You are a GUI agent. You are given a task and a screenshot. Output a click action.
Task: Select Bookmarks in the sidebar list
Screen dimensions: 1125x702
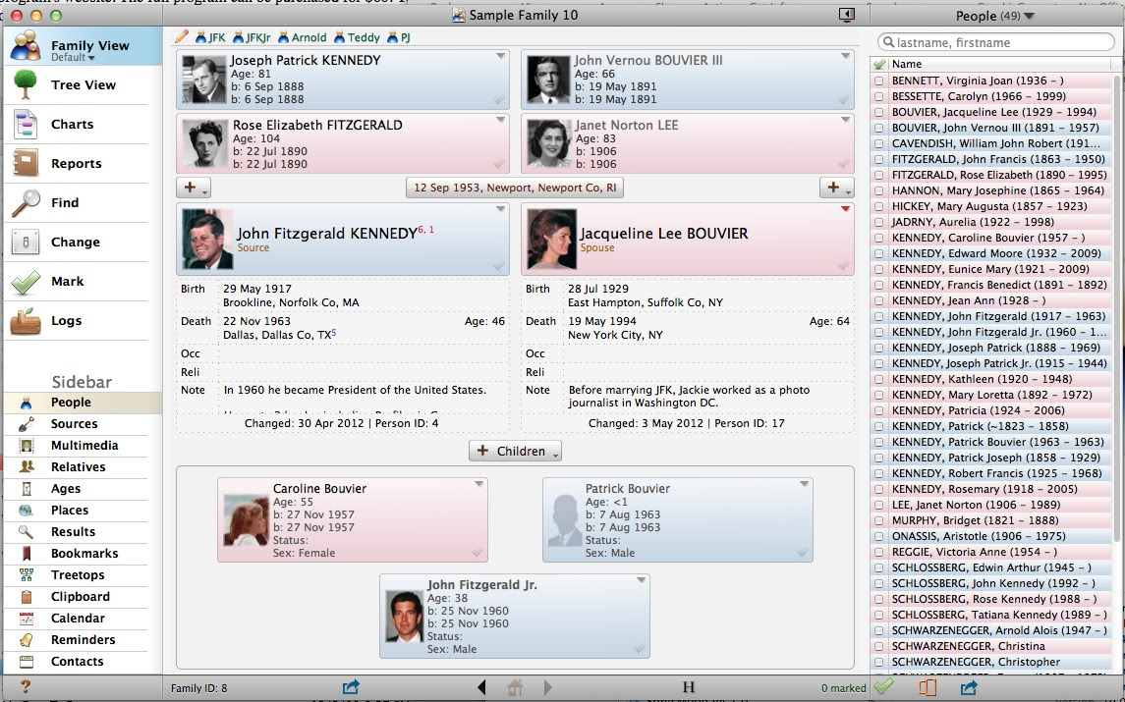pyautogui.click(x=83, y=553)
